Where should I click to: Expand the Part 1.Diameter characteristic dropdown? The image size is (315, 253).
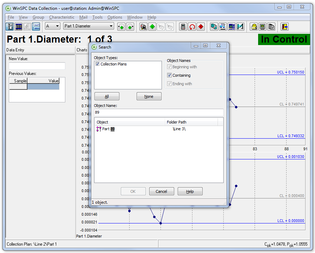click(88, 26)
